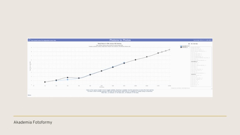Image resolution: width=240 pixels, height=135 pixels.
Task: Click the blue Leica M10-P legend marker
Action: point(181,46)
